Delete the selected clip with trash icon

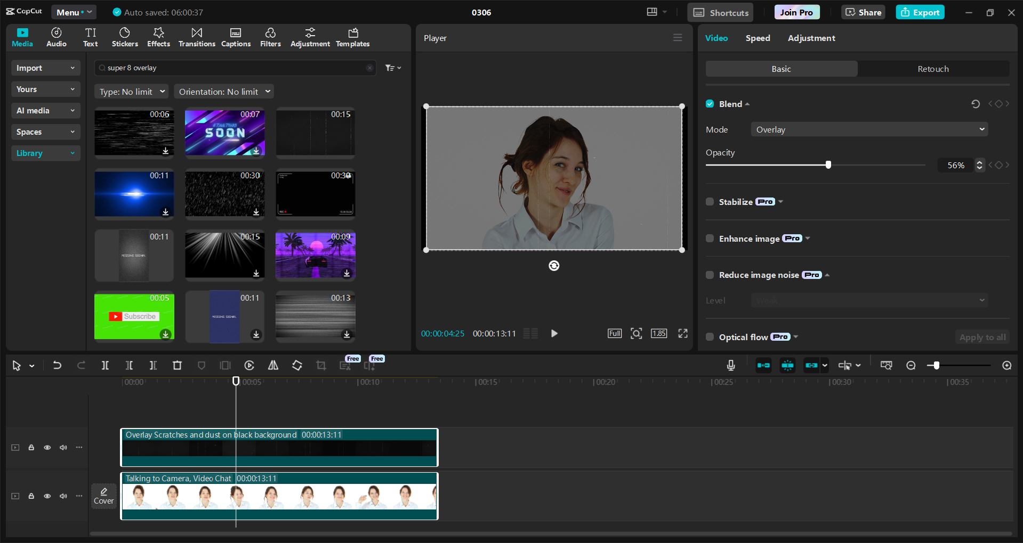click(177, 365)
